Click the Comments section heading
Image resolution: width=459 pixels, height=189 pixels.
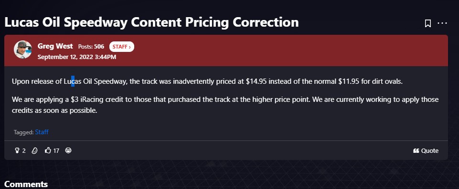coord(26,184)
